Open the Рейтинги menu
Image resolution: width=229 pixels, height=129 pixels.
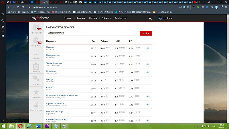point(106,18)
